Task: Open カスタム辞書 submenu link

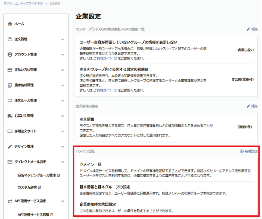Action: (27, 187)
